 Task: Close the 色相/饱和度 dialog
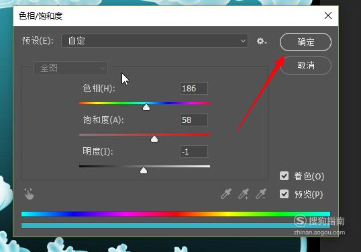click(328, 15)
